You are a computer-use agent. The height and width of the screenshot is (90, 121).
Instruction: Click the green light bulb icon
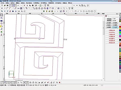pyautogui.click(x=44, y=11)
